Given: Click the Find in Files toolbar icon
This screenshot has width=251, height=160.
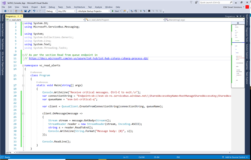Looking at the screenshot, I should tap(125, 11).
